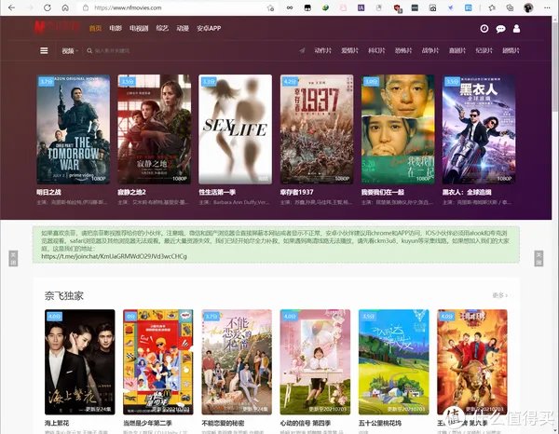Click the infinity-shaped extension icon
Screen dimensions: 559x434
290,7
